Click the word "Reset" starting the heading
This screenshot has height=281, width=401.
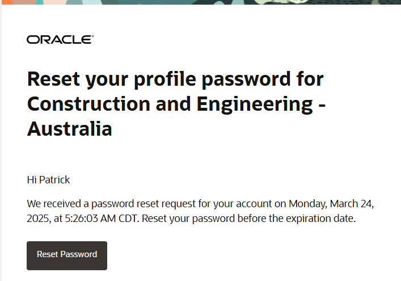tap(53, 79)
